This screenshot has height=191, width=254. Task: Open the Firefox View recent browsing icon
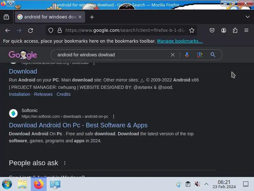pos(6,17)
